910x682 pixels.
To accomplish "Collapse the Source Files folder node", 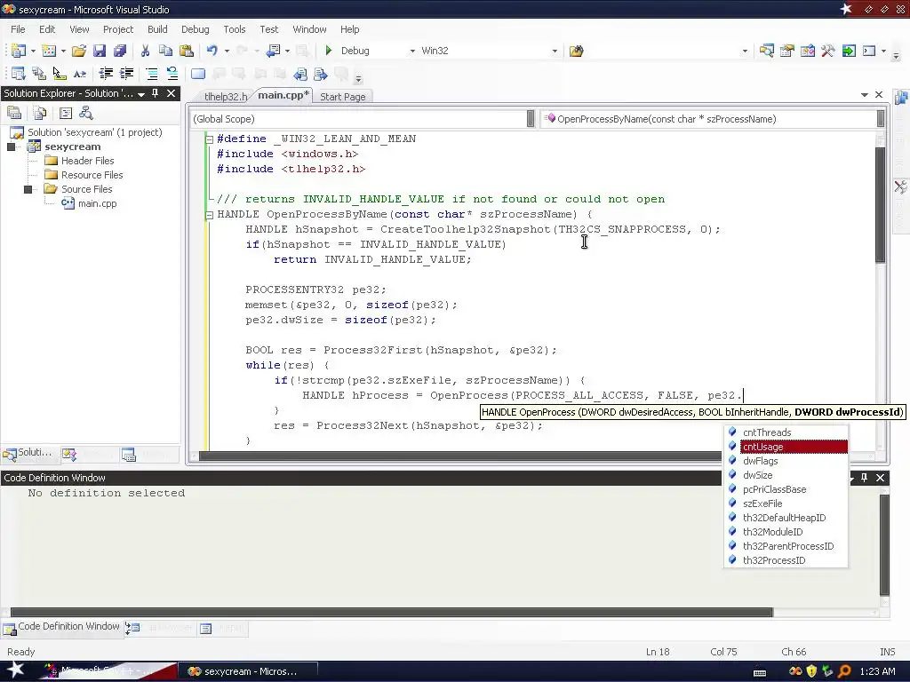I will (x=28, y=189).
